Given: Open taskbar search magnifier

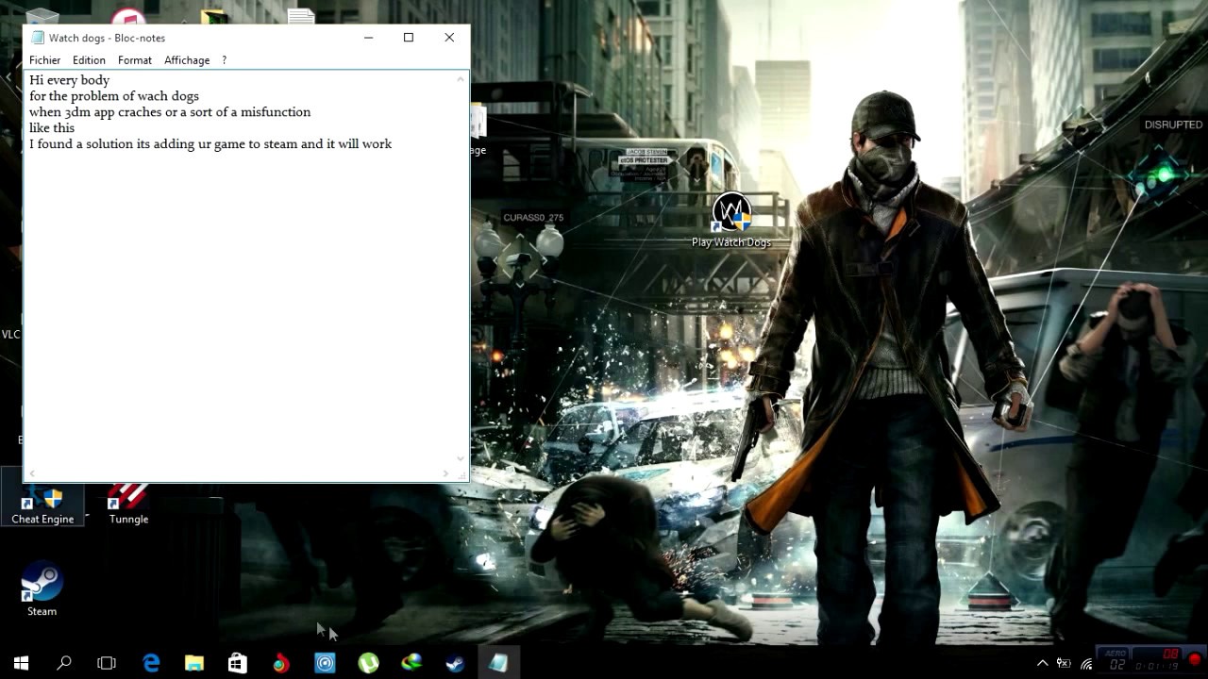Looking at the screenshot, I should [x=64, y=663].
